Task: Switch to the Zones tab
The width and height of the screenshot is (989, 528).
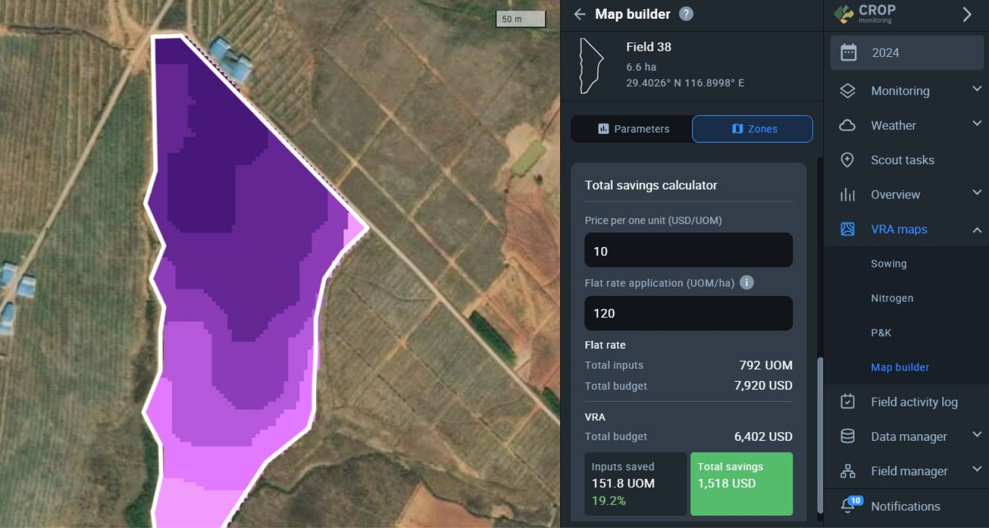Action: (753, 129)
